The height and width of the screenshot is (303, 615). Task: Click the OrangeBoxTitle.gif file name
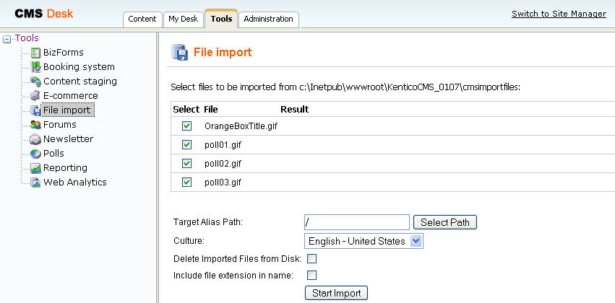(241, 126)
